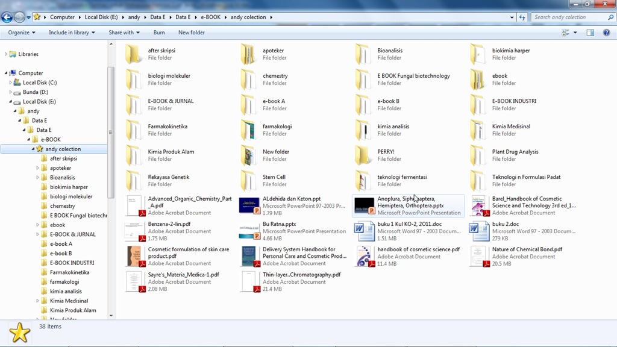Open the view options dropdown arrow

pyautogui.click(x=575, y=33)
